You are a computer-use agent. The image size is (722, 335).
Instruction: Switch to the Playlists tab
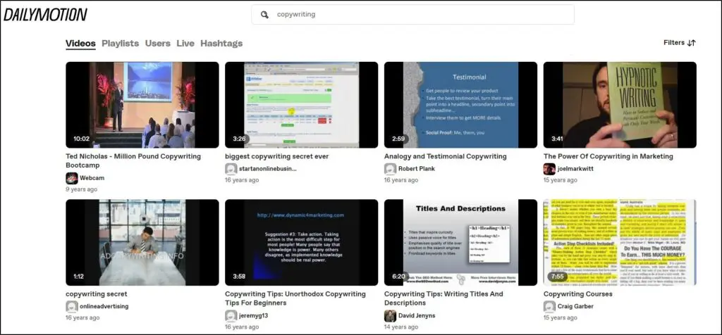[120, 43]
